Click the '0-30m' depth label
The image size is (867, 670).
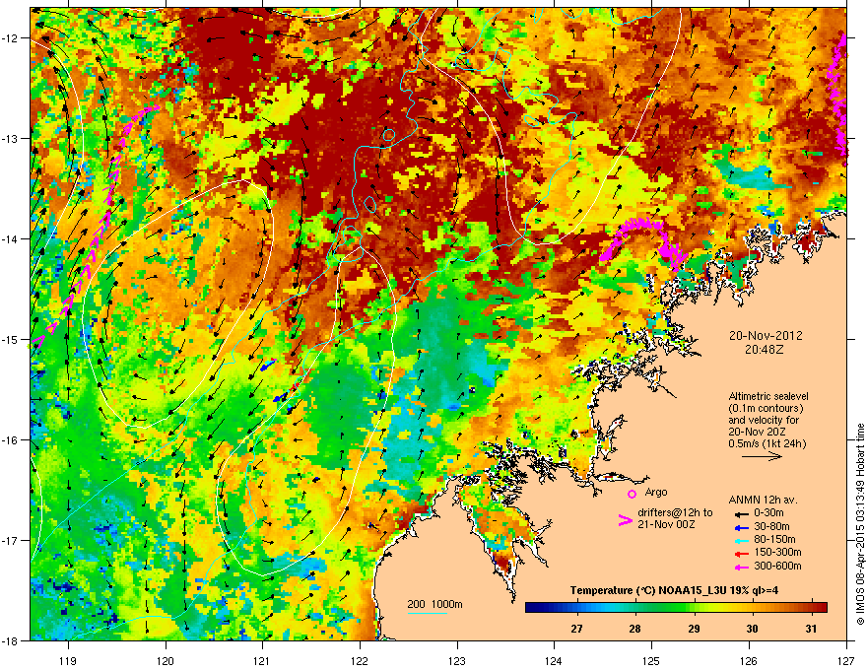pyautogui.click(x=768, y=513)
